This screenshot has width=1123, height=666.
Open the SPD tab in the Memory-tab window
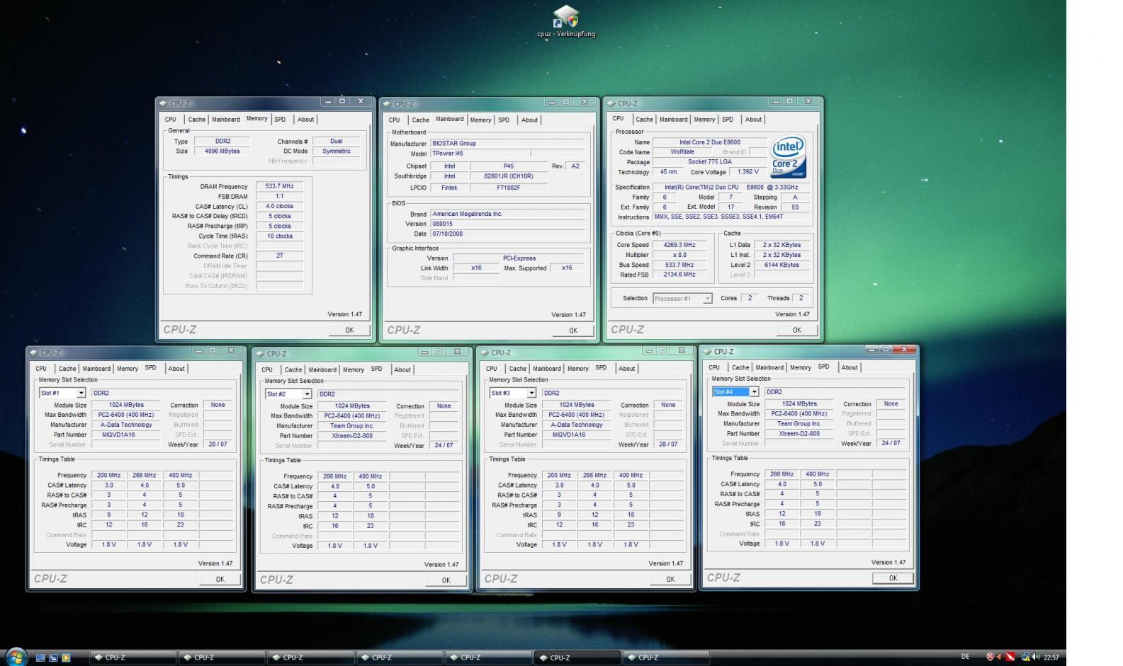pos(280,120)
